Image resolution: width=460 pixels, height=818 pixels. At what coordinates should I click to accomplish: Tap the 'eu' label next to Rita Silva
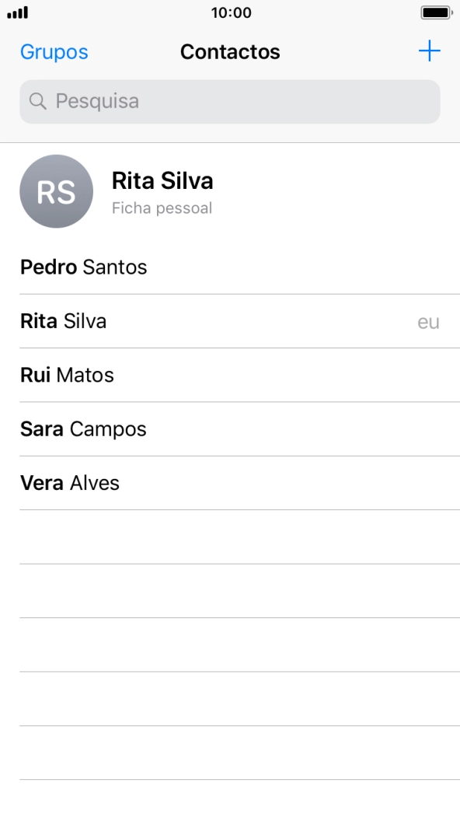pyautogui.click(x=429, y=321)
